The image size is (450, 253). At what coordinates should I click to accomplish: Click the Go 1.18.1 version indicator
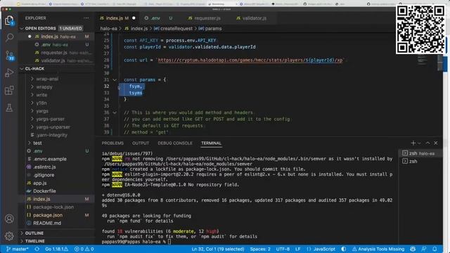pyautogui.click(x=56, y=249)
